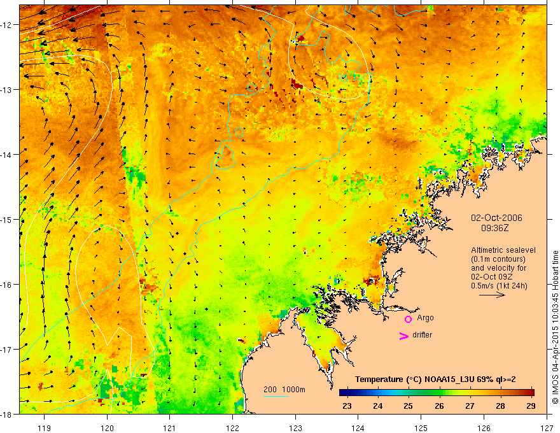Click latitude axis label -16

[x=7, y=285]
